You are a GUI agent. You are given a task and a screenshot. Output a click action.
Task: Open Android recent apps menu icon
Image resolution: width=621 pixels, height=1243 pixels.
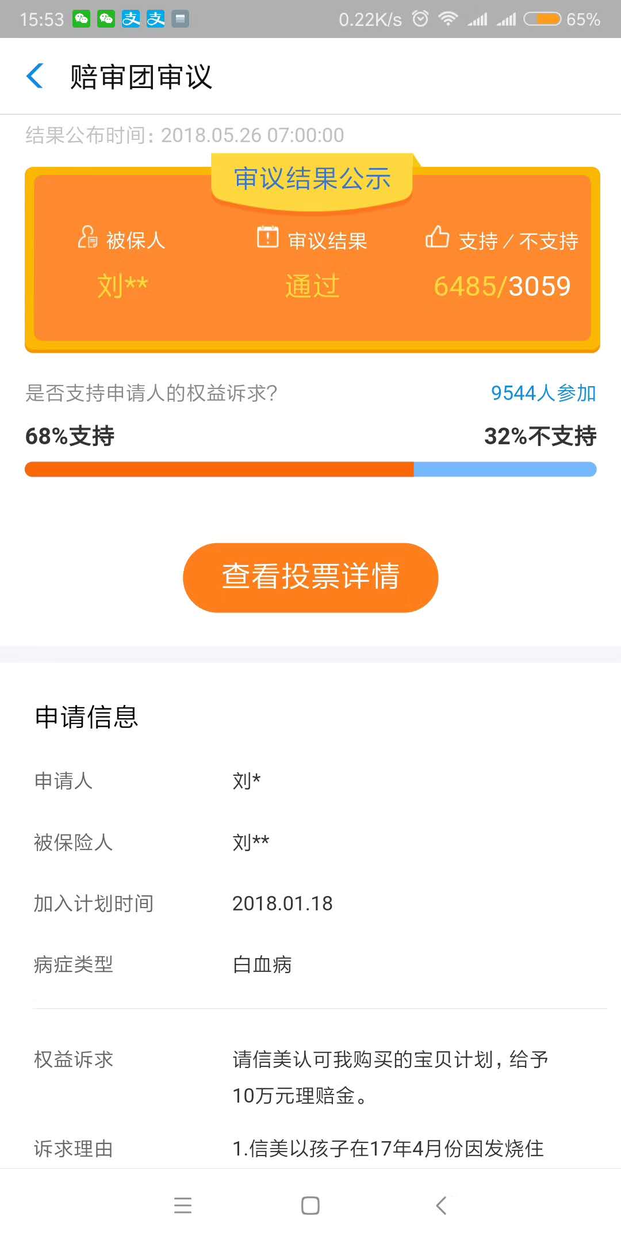click(x=183, y=1205)
